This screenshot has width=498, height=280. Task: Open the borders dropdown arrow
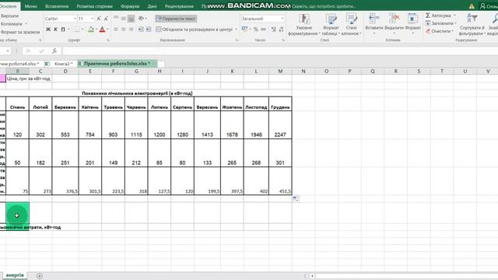(x=82, y=30)
